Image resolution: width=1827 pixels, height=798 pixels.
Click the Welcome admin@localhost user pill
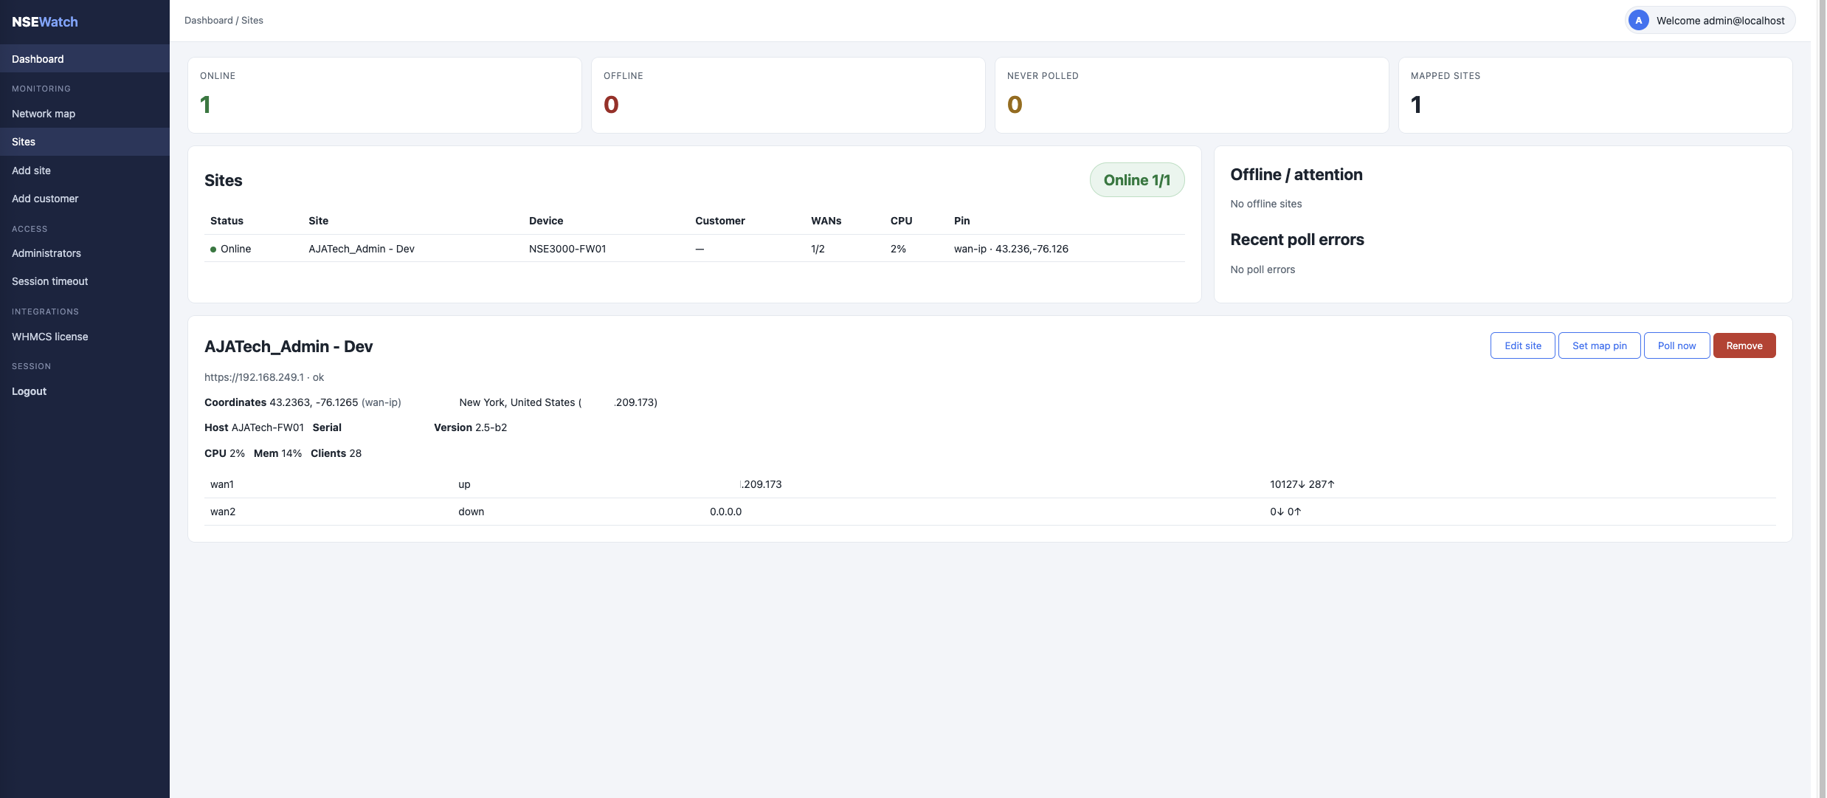coord(1710,21)
